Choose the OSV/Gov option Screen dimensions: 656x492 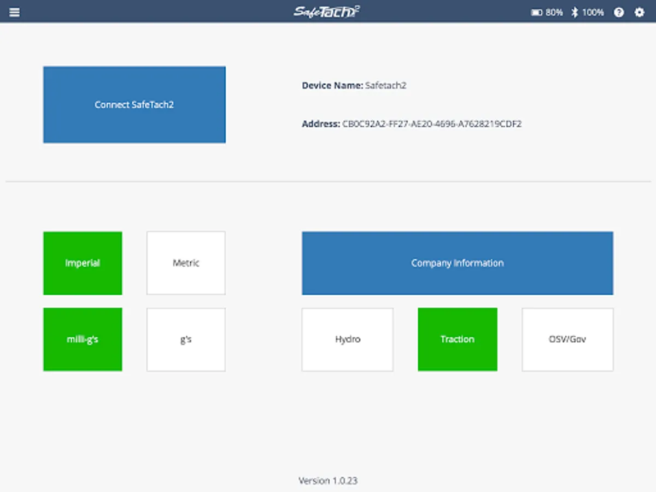[567, 339]
